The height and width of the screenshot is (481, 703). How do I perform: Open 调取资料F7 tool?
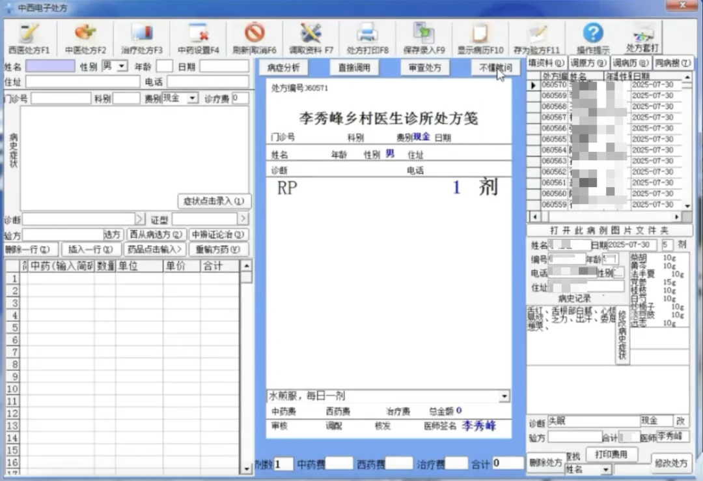pos(311,38)
